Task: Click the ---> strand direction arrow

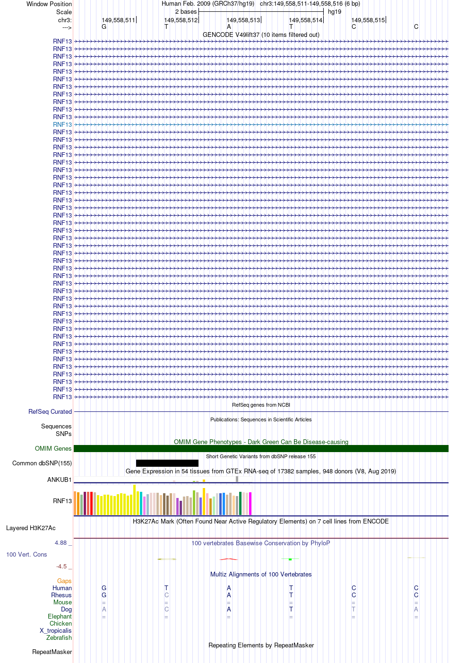Action: coord(67,27)
